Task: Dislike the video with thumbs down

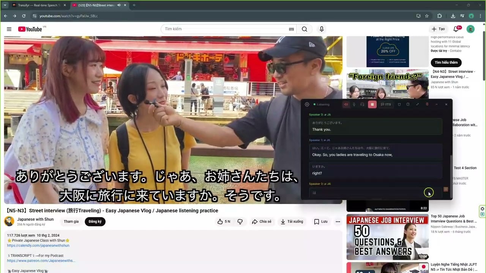Action: pos(240,221)
